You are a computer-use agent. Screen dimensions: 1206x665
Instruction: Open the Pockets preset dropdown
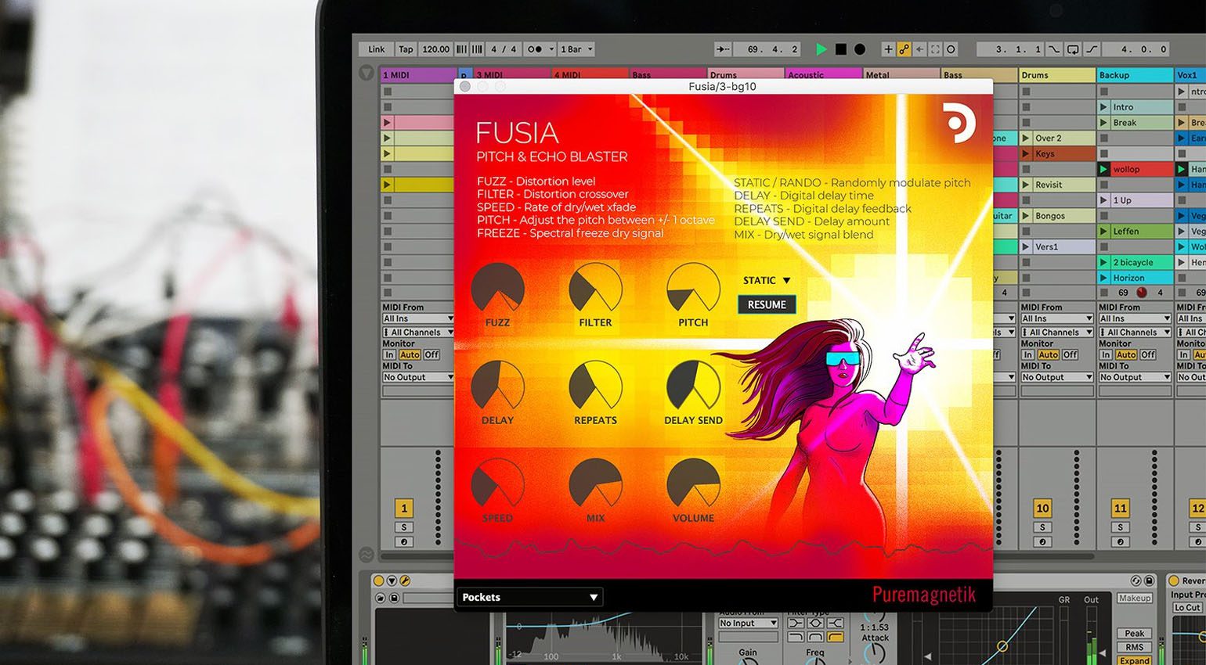pyautogui.click(x=529, y=597)
